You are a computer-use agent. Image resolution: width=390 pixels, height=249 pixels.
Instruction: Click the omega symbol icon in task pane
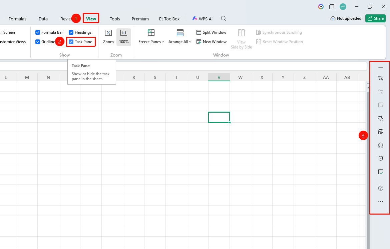[x=381, y=145]
